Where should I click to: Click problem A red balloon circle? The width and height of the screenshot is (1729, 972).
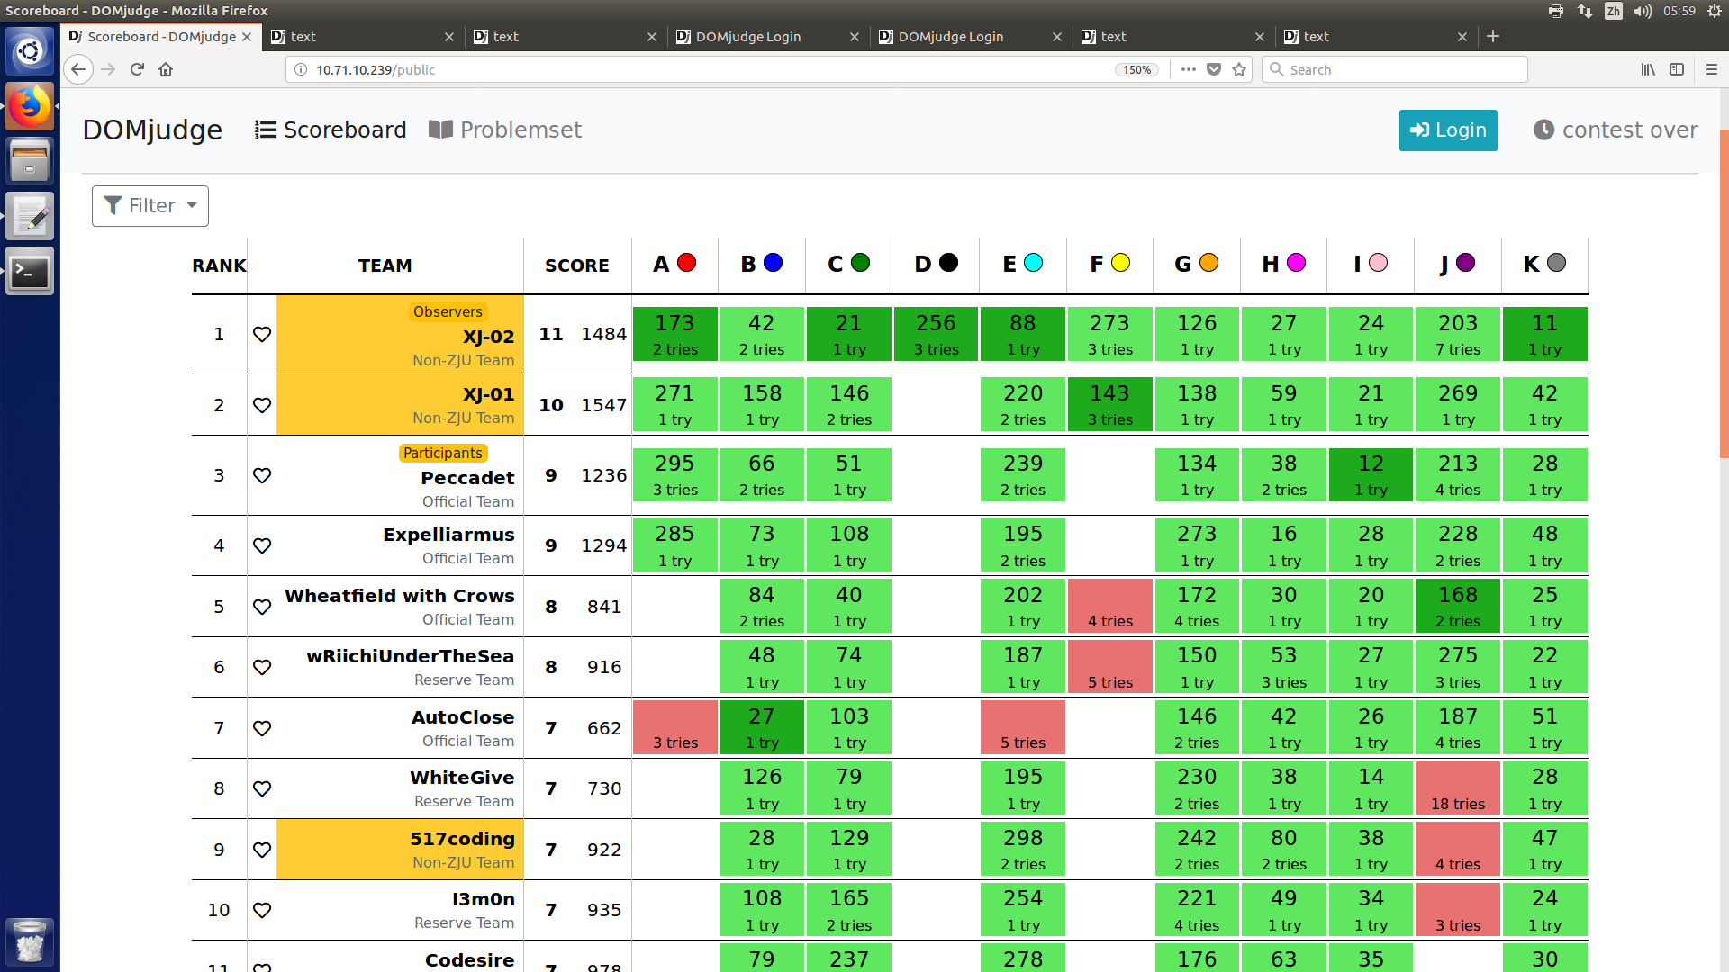tap(686, 263)
